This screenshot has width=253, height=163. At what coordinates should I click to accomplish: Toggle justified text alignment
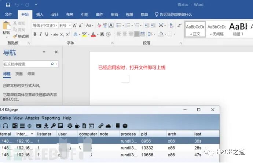click(136, 34)
